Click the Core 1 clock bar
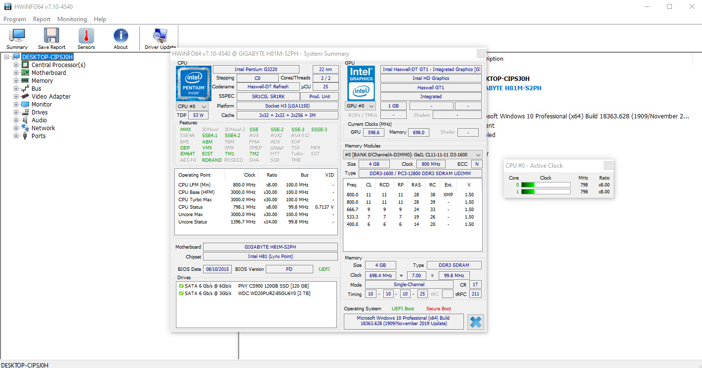Viewport: 702px width, 368px height. click(x=545, y=191)
